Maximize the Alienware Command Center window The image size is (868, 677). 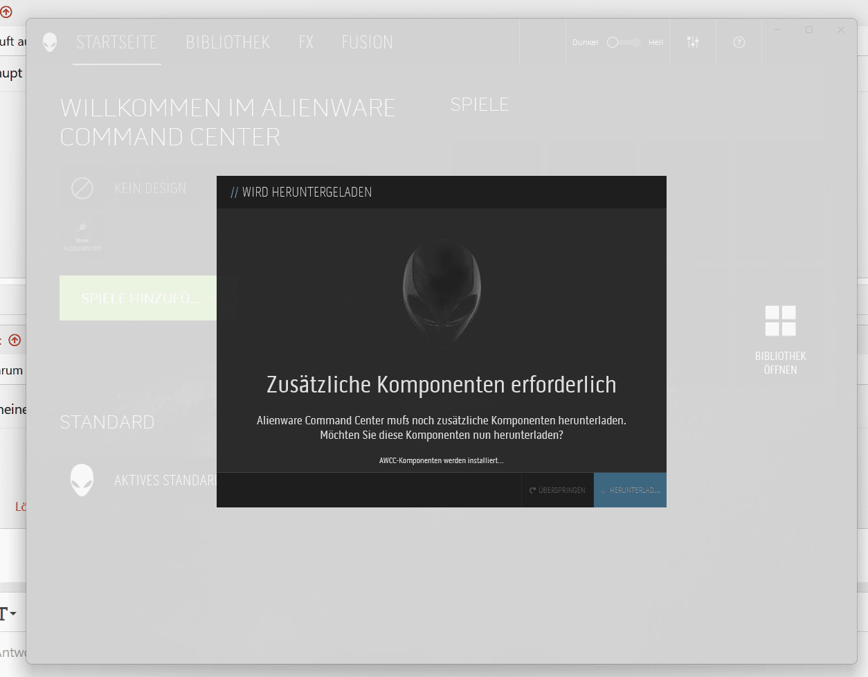pyautogui.click(x=809, y=30)
